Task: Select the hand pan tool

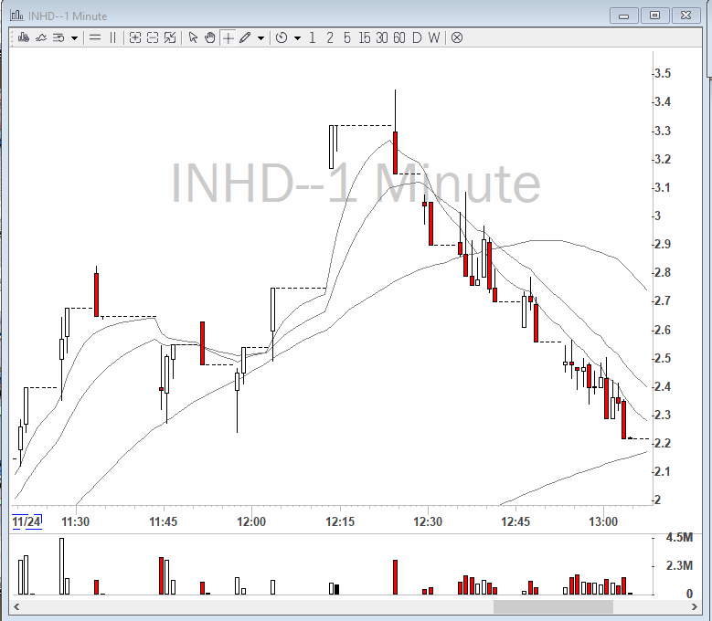Action: point(209,37)
